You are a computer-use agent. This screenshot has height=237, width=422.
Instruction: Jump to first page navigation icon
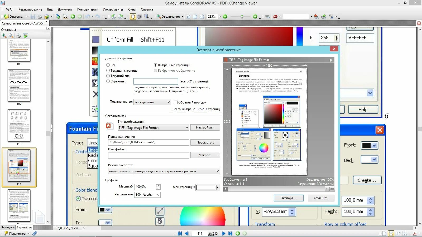click(180, 233)
